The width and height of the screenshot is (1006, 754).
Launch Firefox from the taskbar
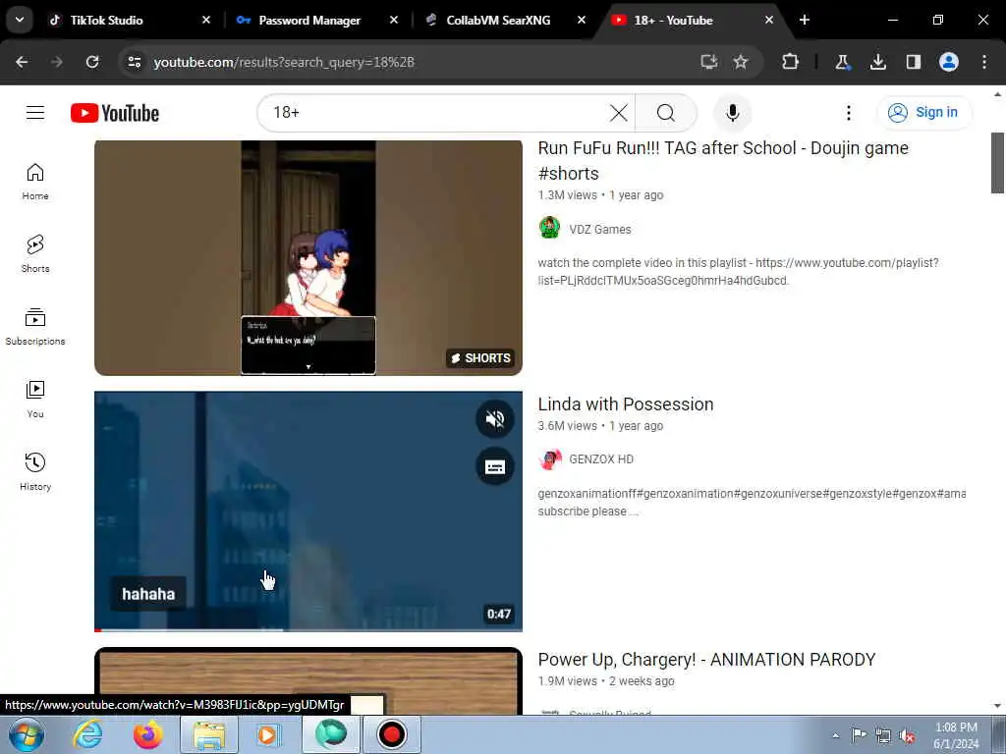tap(147, 734)
